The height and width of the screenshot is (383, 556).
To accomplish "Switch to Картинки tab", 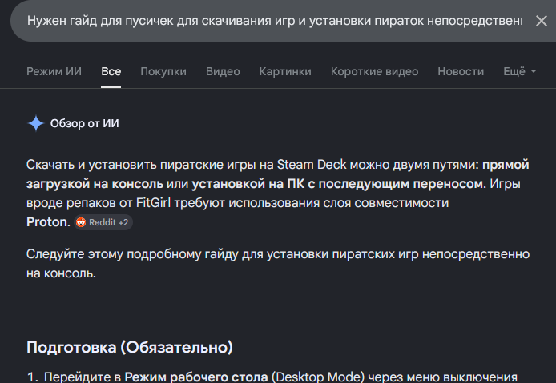I will click(x=285, y=71).
